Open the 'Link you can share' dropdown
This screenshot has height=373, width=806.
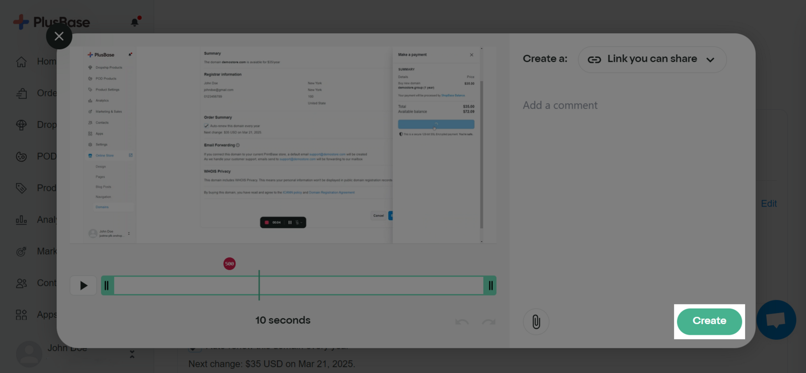(x=652, y=59)
